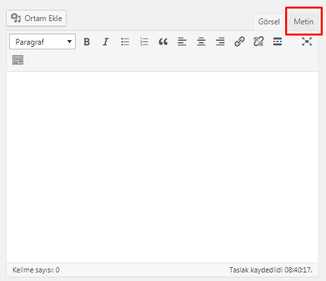Screen dimensions: 326x281
Task: Toggle the toolbar kitchen sink
Action: 18,60
